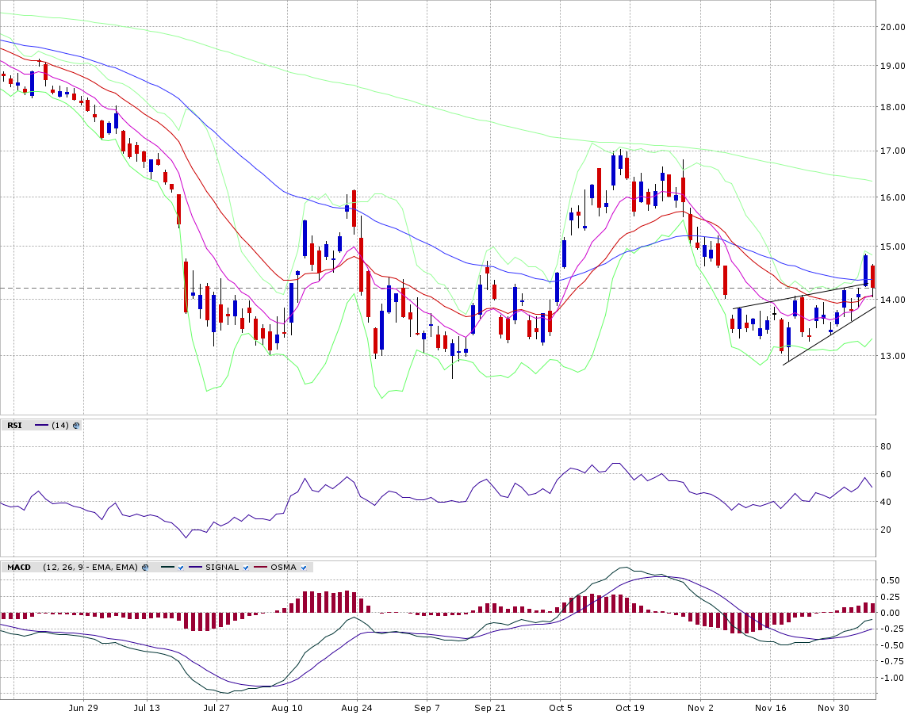This screenshot has width=912, height=719.
Task: Click the RSI settings globe icon
Action: (x=76, y=426)
